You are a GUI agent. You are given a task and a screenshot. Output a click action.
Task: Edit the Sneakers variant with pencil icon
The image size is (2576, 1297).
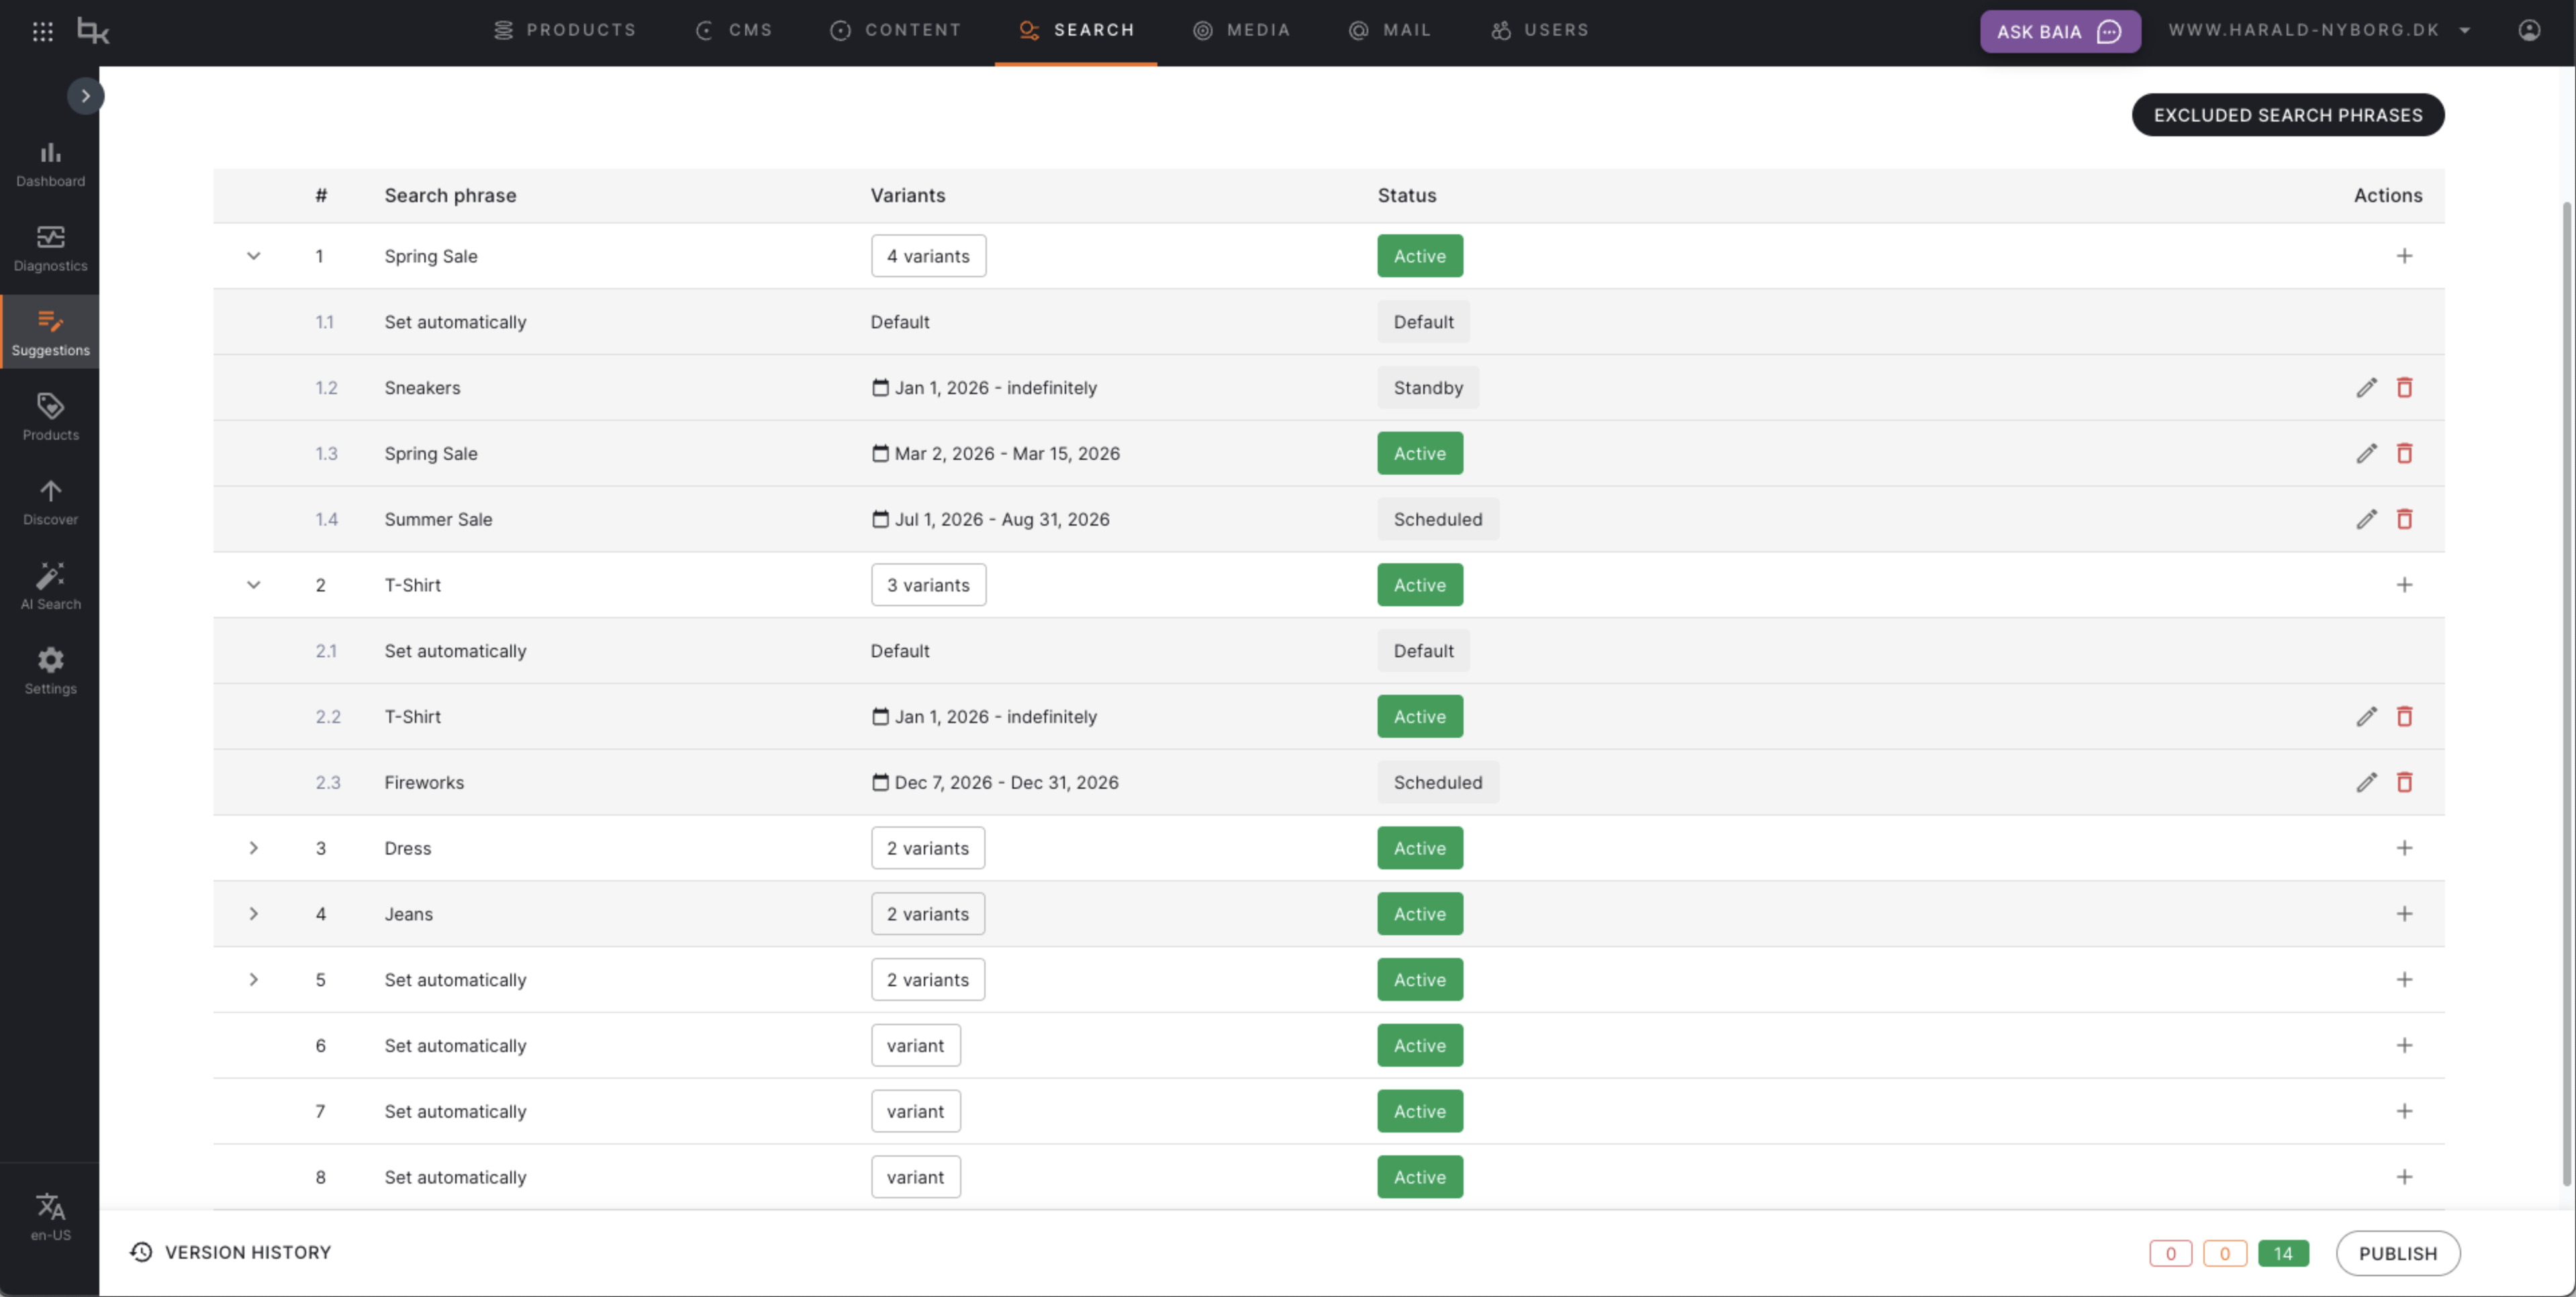tap(2366, 388)
